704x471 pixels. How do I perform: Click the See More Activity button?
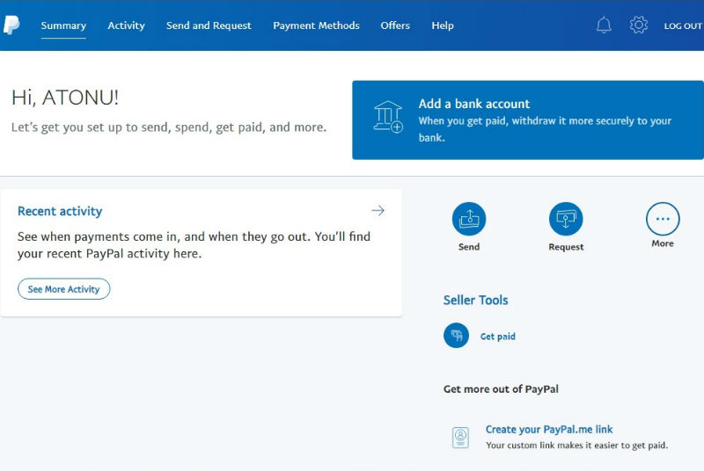coord(63,289)
